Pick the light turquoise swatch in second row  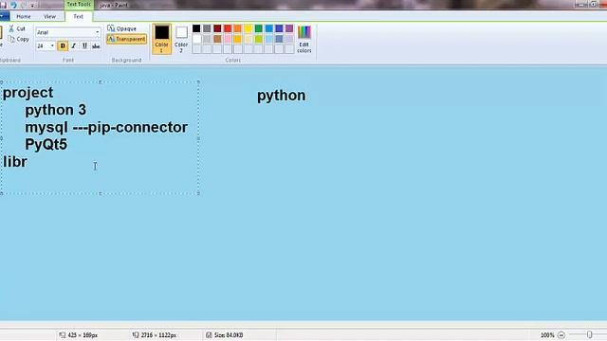pyautogui.click(x=269, y=39)
